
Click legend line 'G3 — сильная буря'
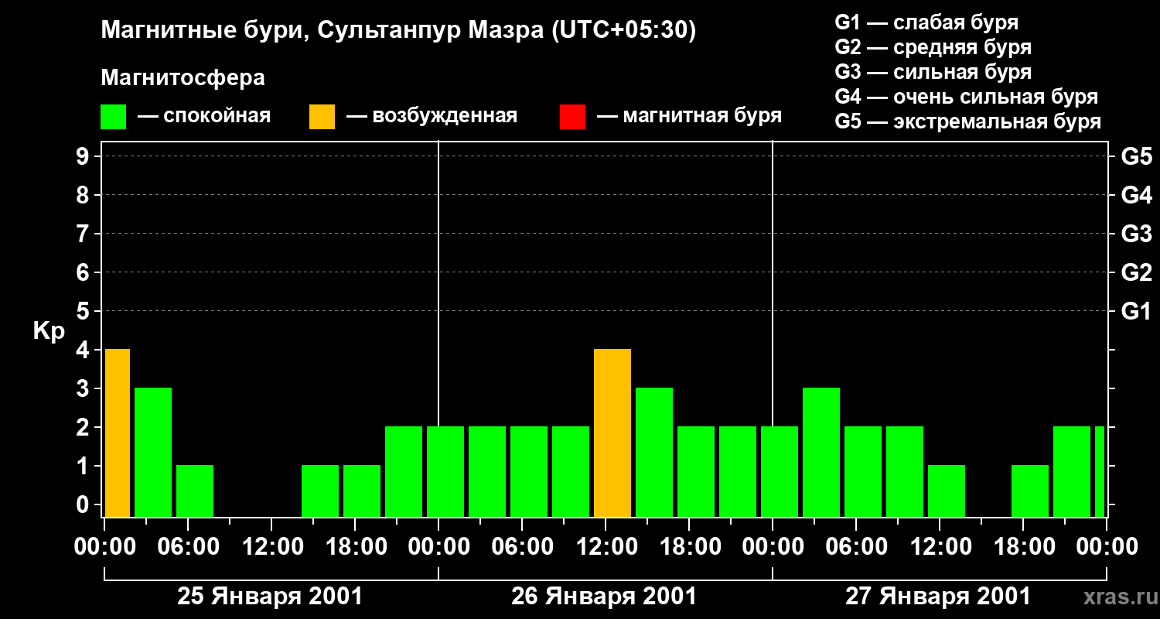click(933, 72)
